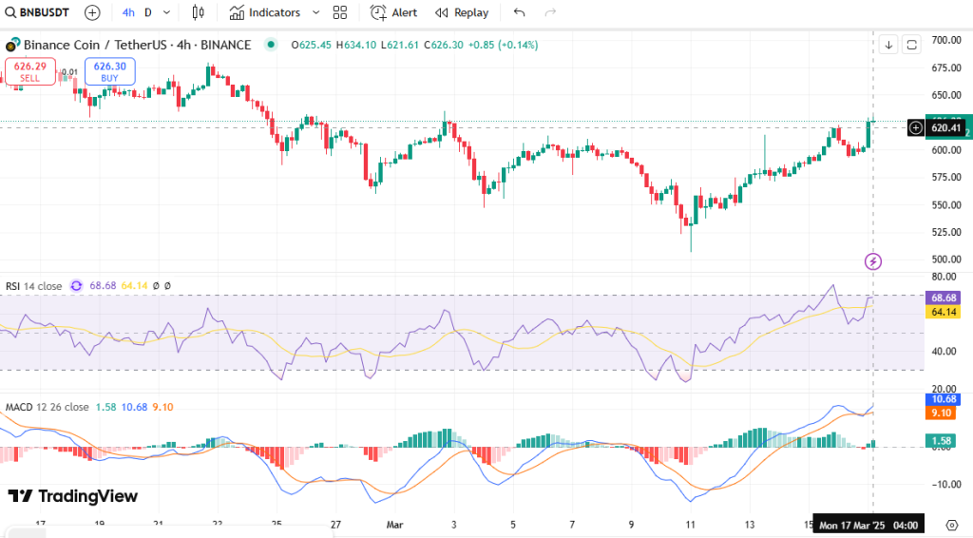Click the orange 9.10 signal scale label
The image size is (973, 538).
pyautogui.click(x=942, y=413)
